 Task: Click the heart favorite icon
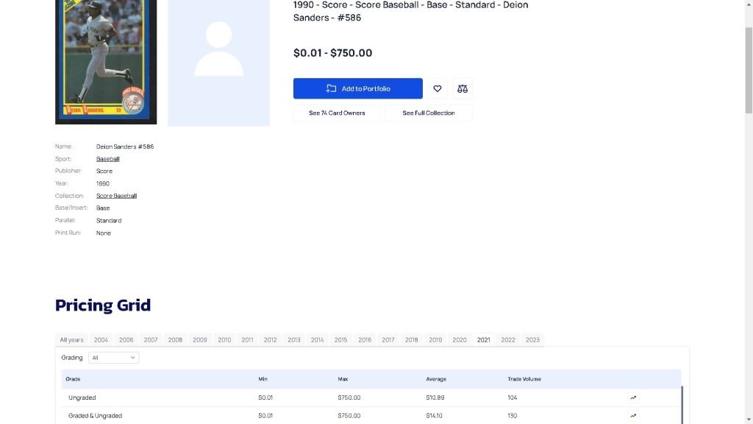pyautogui.click(x=438, y=88)
